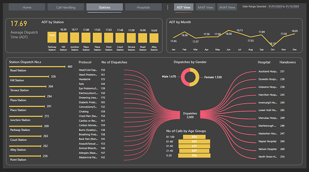Select Hill Station dispatch bar with 326

29,76
